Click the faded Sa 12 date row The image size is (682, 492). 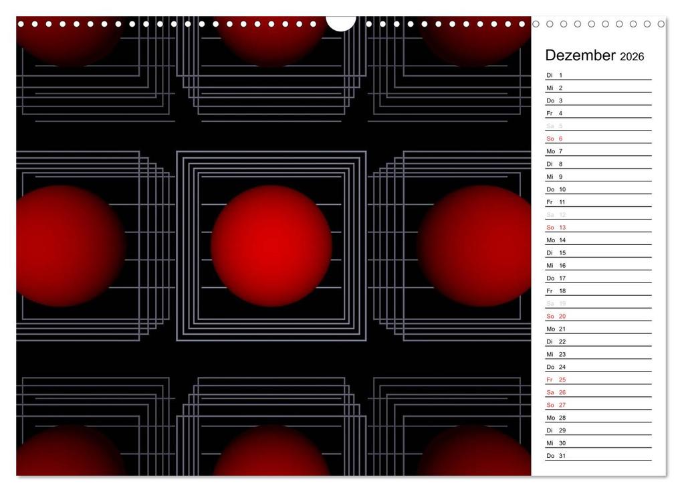click(598, 215)
